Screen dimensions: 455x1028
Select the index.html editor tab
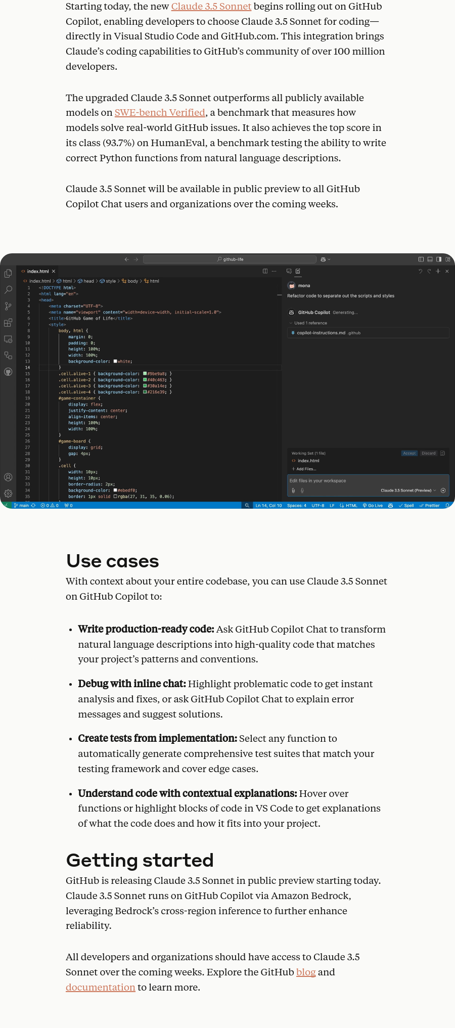pos(38,272)
